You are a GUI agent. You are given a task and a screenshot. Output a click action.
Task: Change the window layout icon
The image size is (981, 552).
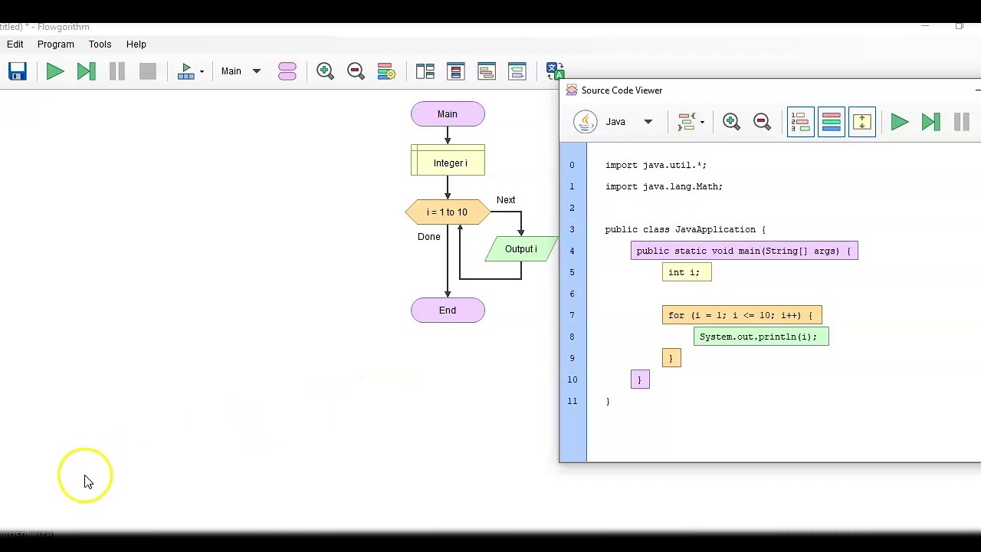click(x=425, y=71)
